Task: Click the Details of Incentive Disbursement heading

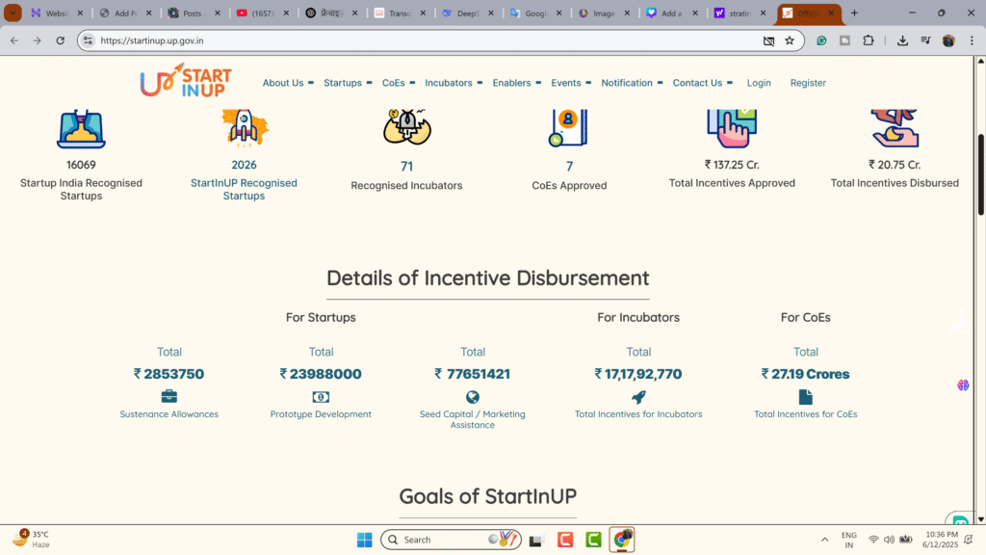Action: [x=488, y=277]
